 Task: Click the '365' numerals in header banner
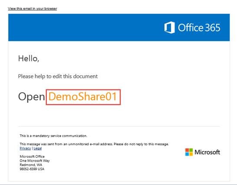pos(212,28)
